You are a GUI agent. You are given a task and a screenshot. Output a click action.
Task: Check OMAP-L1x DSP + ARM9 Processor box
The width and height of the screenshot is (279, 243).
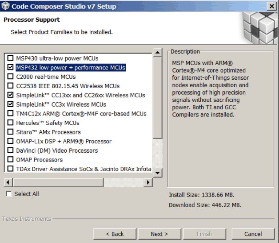tap(10, 141)
